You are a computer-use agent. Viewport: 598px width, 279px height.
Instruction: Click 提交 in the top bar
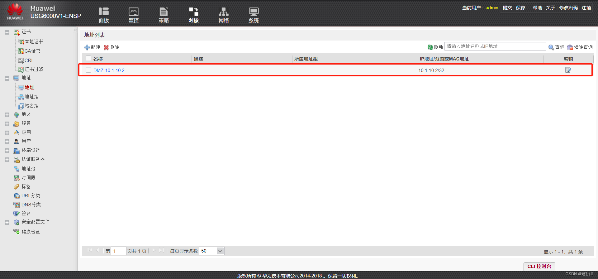(507, 8)
